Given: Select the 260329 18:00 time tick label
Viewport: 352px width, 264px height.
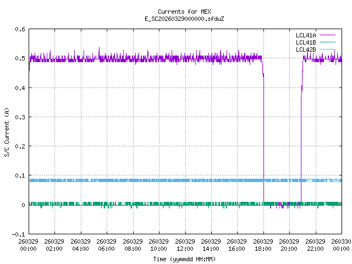Looking at the screenshot, I should pos(263,245).
